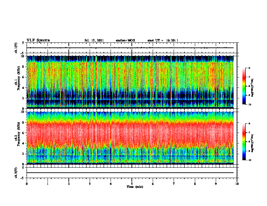Select the date label Jul. 15, 2021
This screenshot has height=206, width=267.
pyautogui.click(x=94, y=40)
